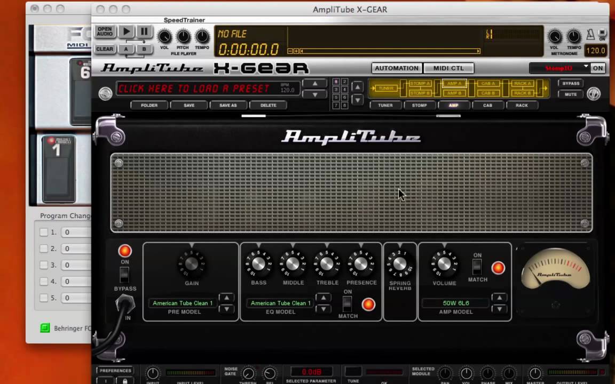Click the CLEAR button
This screenshot has height=384, width=615.
(x=105, y=49)
